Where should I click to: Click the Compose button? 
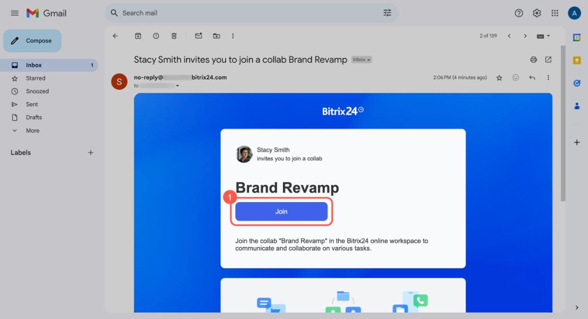(x=32, y=41)
